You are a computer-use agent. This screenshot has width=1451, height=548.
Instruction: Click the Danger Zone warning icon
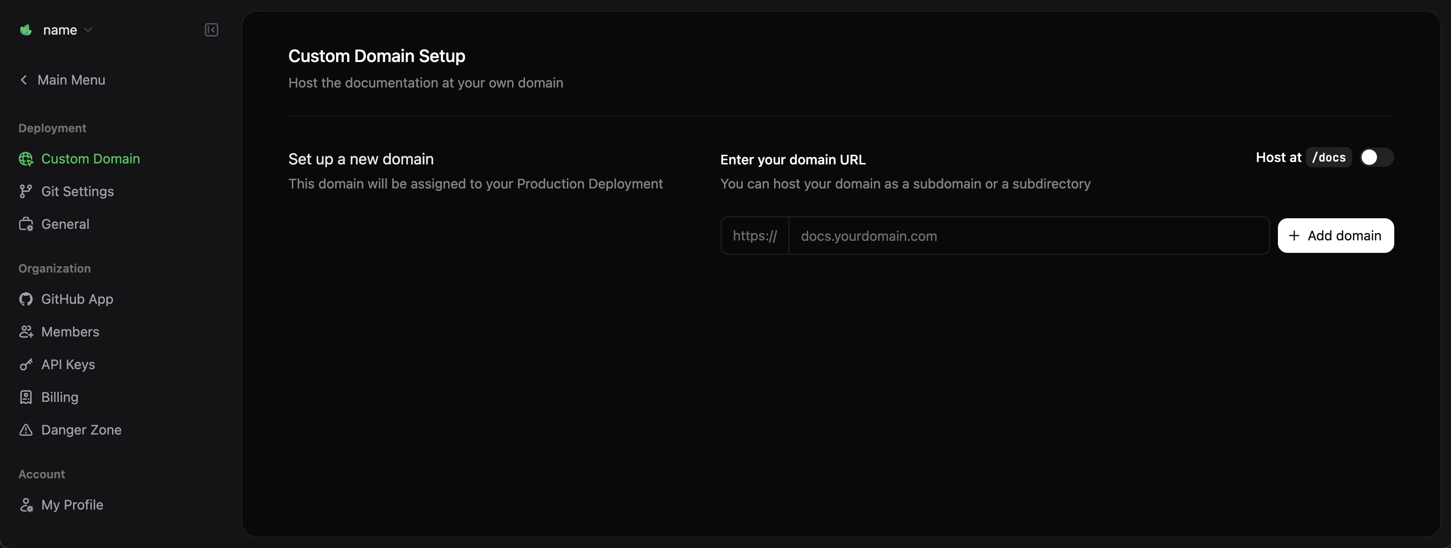click(26, 430)
